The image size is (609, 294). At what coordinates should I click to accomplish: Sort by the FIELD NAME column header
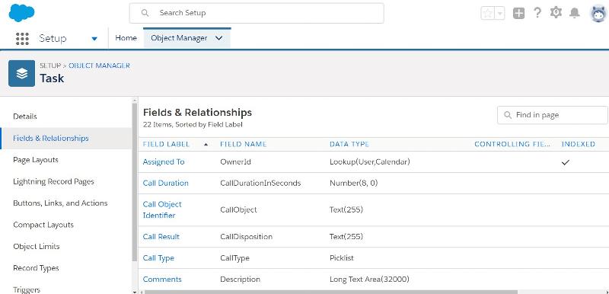pos(243,144)
